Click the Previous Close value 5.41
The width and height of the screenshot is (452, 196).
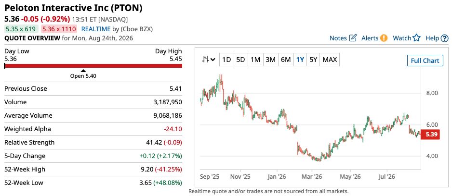176,88
